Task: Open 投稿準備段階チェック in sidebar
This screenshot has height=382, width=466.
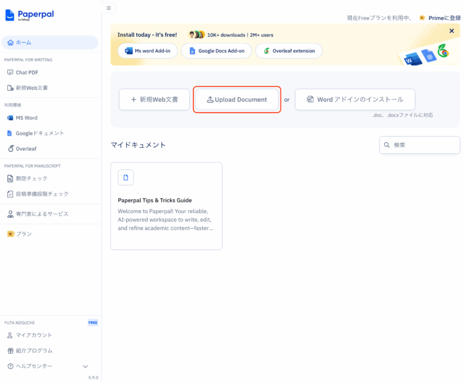Action: click(42, 194)
